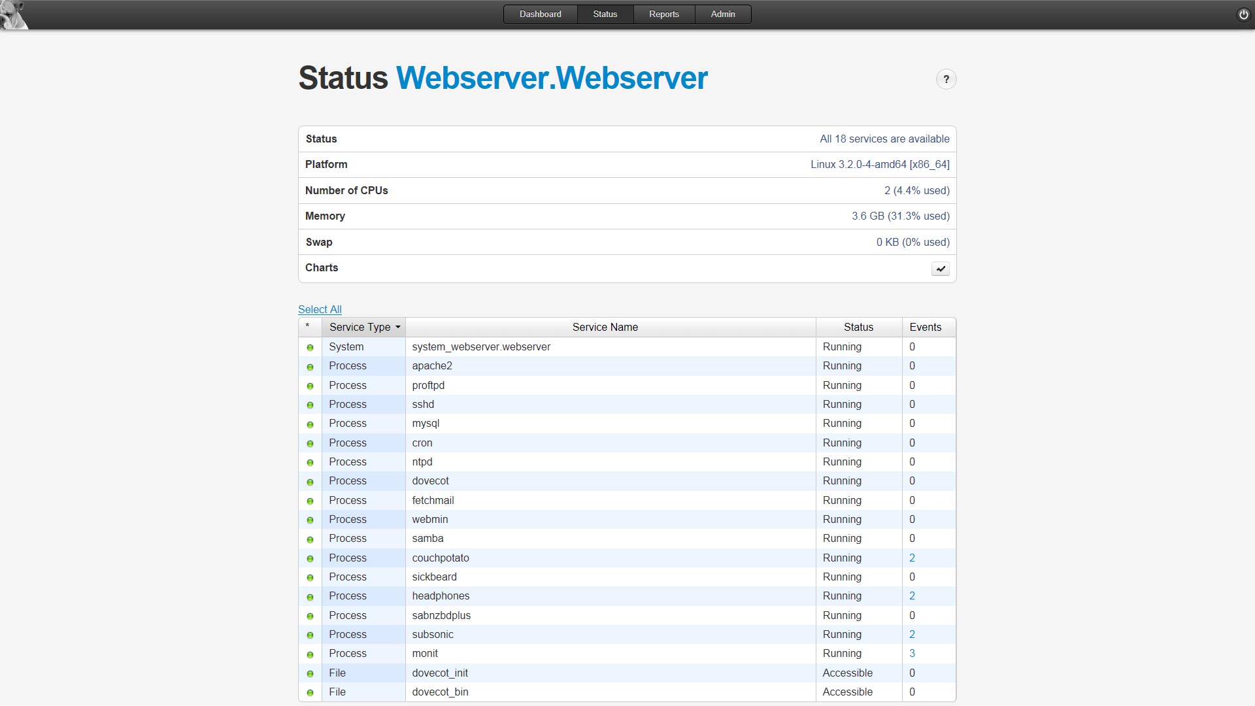Open the Dashboard tab
This screenshot has width=1255, height=706.
(x=540, y=14)
